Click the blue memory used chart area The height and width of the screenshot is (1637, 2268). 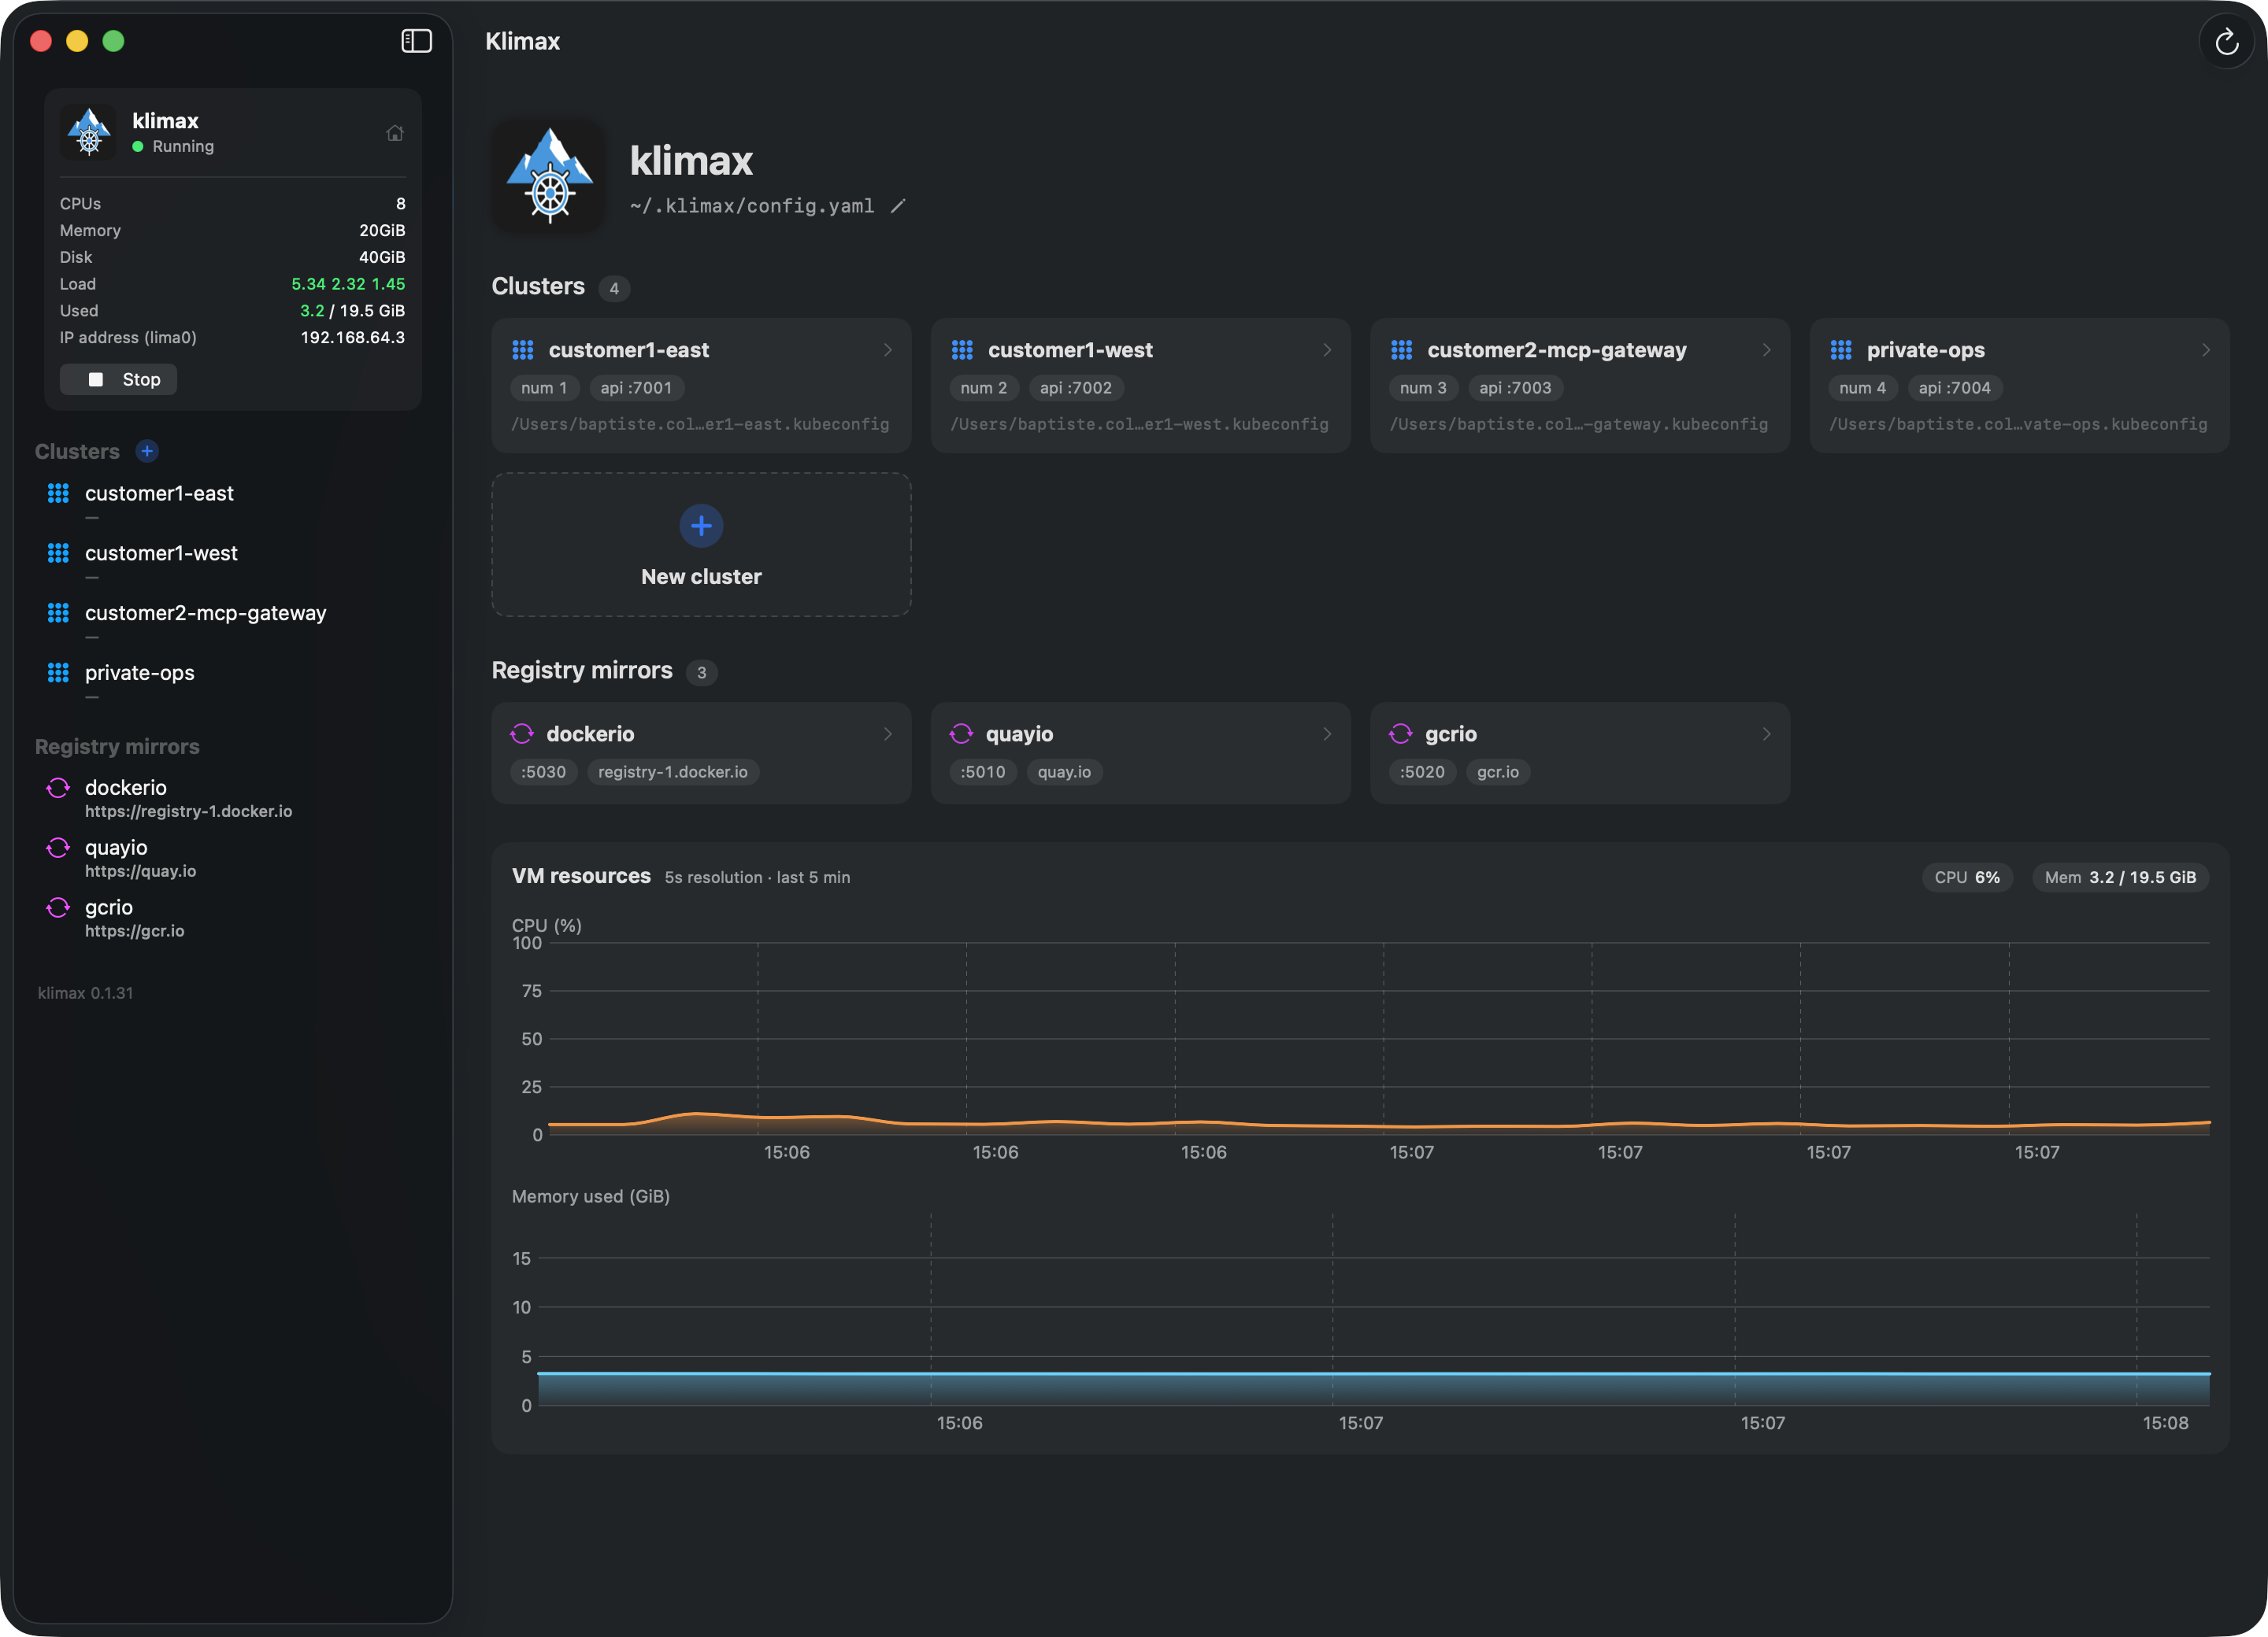click(x=1374, y=1389)
